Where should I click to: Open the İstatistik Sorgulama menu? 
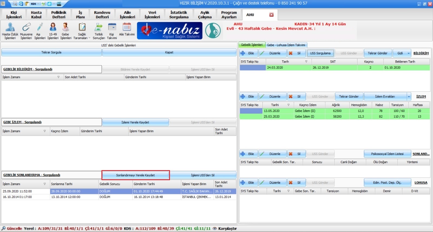tap(179, 15)
